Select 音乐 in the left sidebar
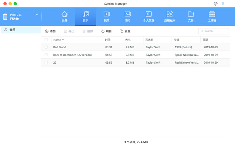Screen dimensions: 235x147 point(21,30)
